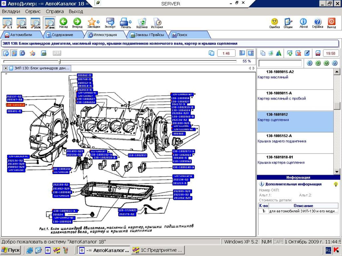
Task: Go back with the Назад button
Action: point(63,23)
